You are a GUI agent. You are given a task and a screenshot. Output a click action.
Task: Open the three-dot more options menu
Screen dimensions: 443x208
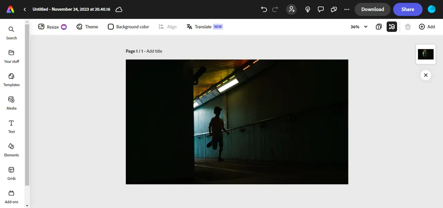click(x=347, y=9)
